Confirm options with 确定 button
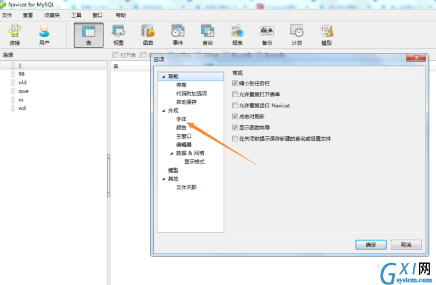The height and width of the screenshot is (285, 436). click(x=371, y=245)
